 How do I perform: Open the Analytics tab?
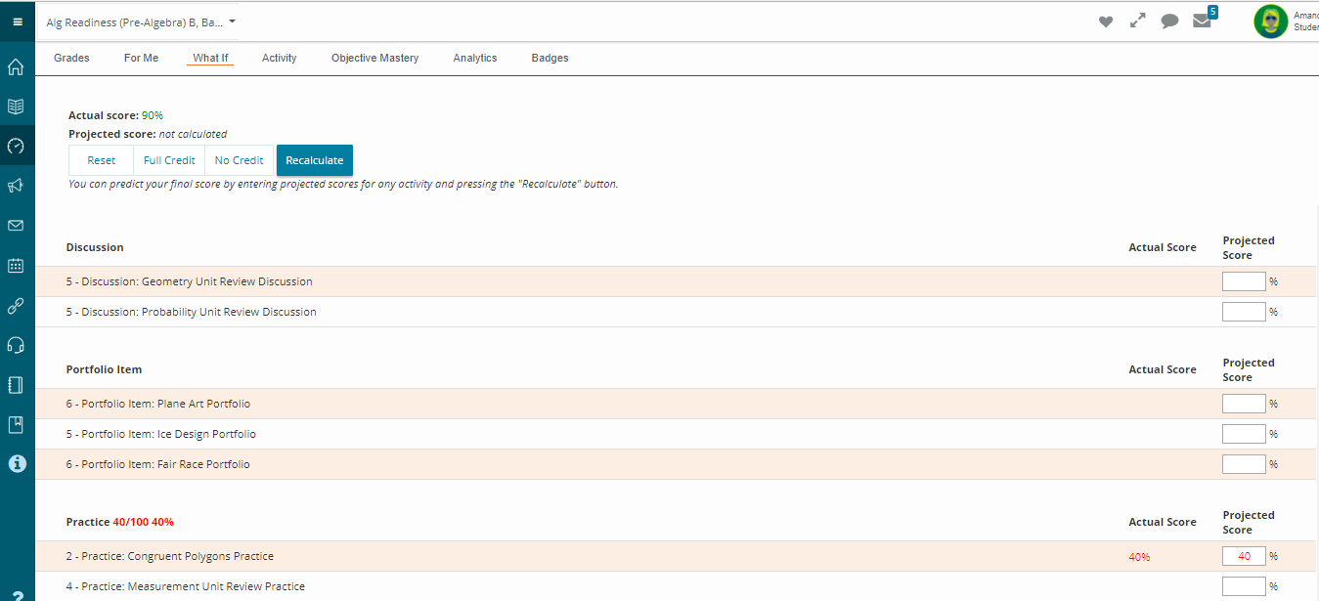(x=474, y=58)
